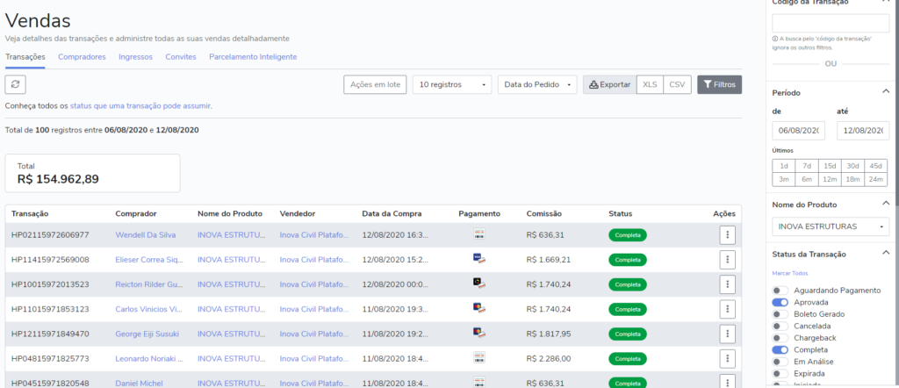Open actions menu for George Eiji Susuki row
The height and width of the screenshot is (388, 899).
[727, 334]
